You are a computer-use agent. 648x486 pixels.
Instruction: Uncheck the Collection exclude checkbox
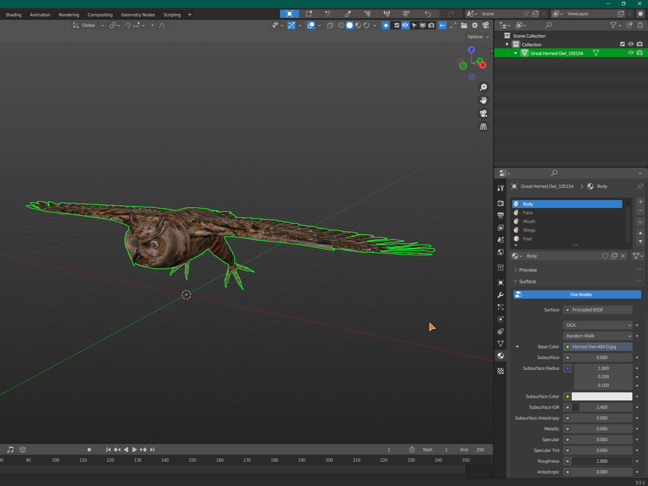pos(622,44)
